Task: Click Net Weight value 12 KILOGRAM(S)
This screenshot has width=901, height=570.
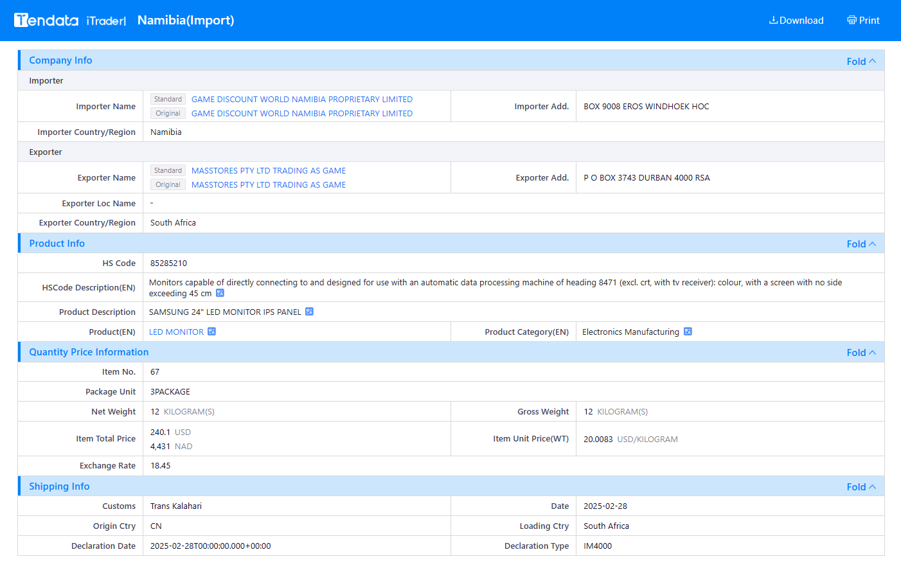Action: [183, 411]
